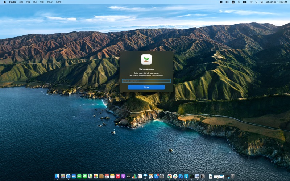Open the Apple menu
This screenshot has height=181, width=290.
click(x=5, y=2)
